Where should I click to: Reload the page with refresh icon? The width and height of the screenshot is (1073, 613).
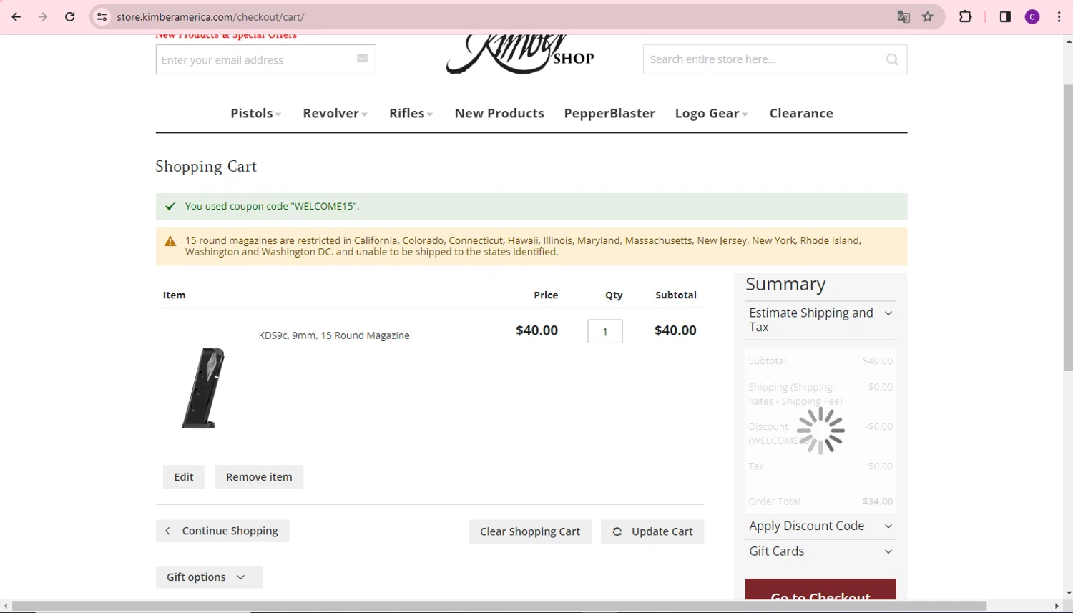click(70, 16)
